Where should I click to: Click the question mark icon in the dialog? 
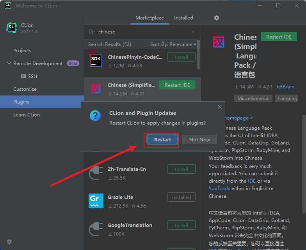(95, 116)
